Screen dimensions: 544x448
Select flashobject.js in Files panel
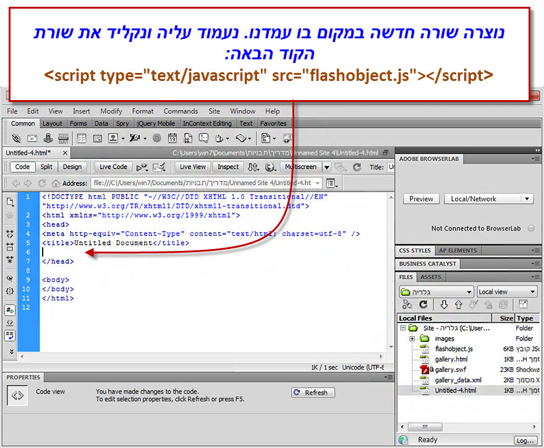coord(454,349)
